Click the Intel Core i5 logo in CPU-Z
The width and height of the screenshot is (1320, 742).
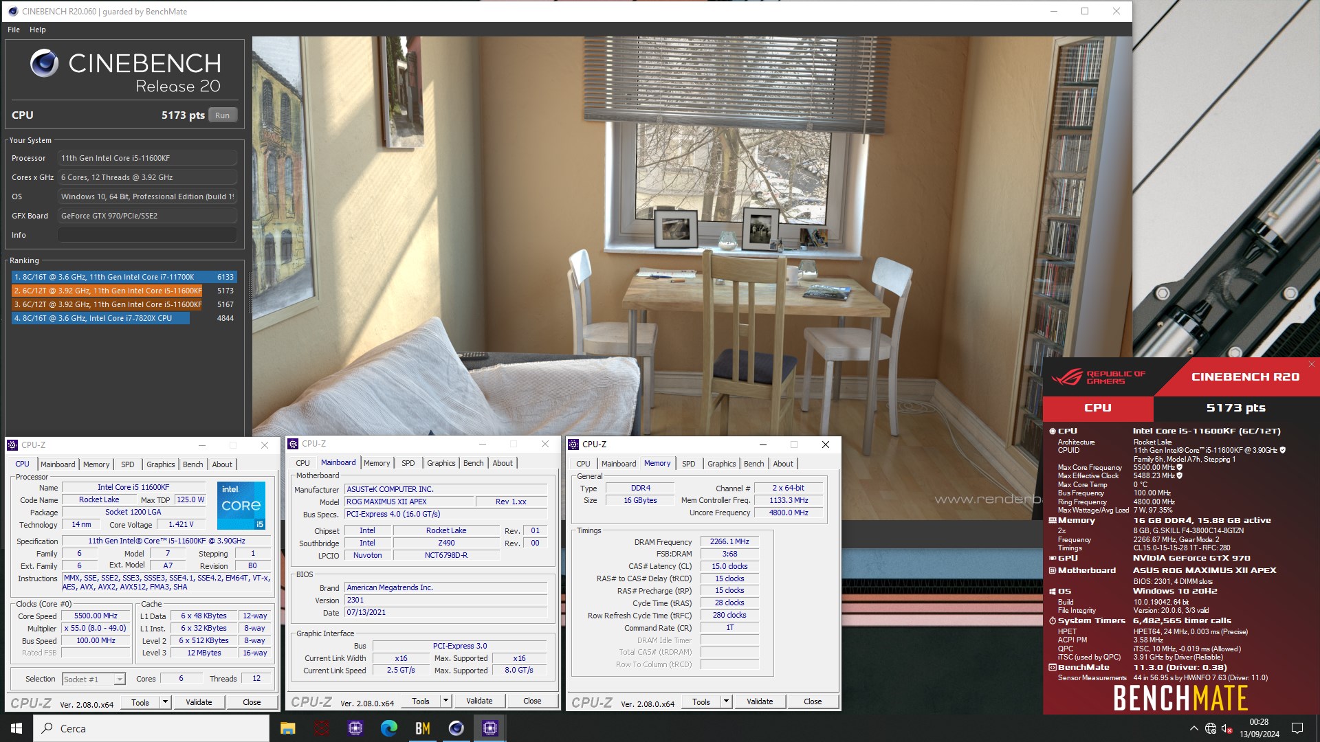241,505
